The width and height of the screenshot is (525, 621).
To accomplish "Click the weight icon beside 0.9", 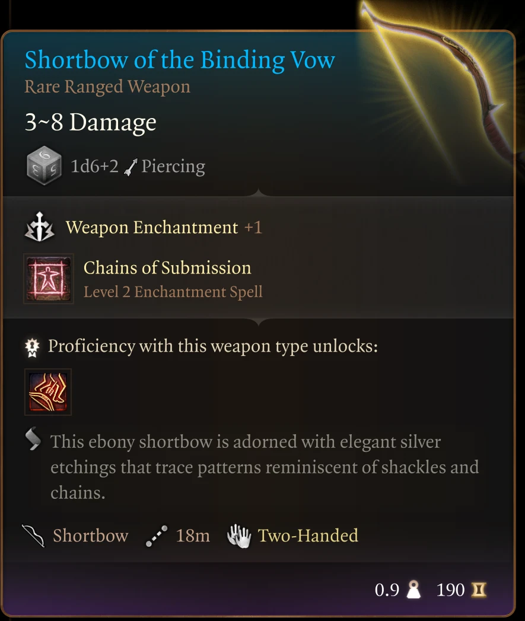I will point(413,590).
